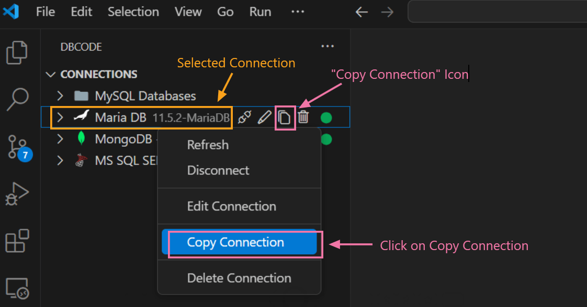Open the File menu

tap(46, 11)
